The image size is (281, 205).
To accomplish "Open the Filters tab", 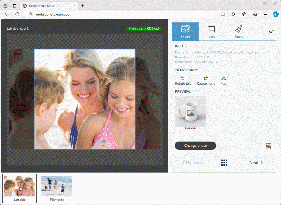I will click(238, 31).
